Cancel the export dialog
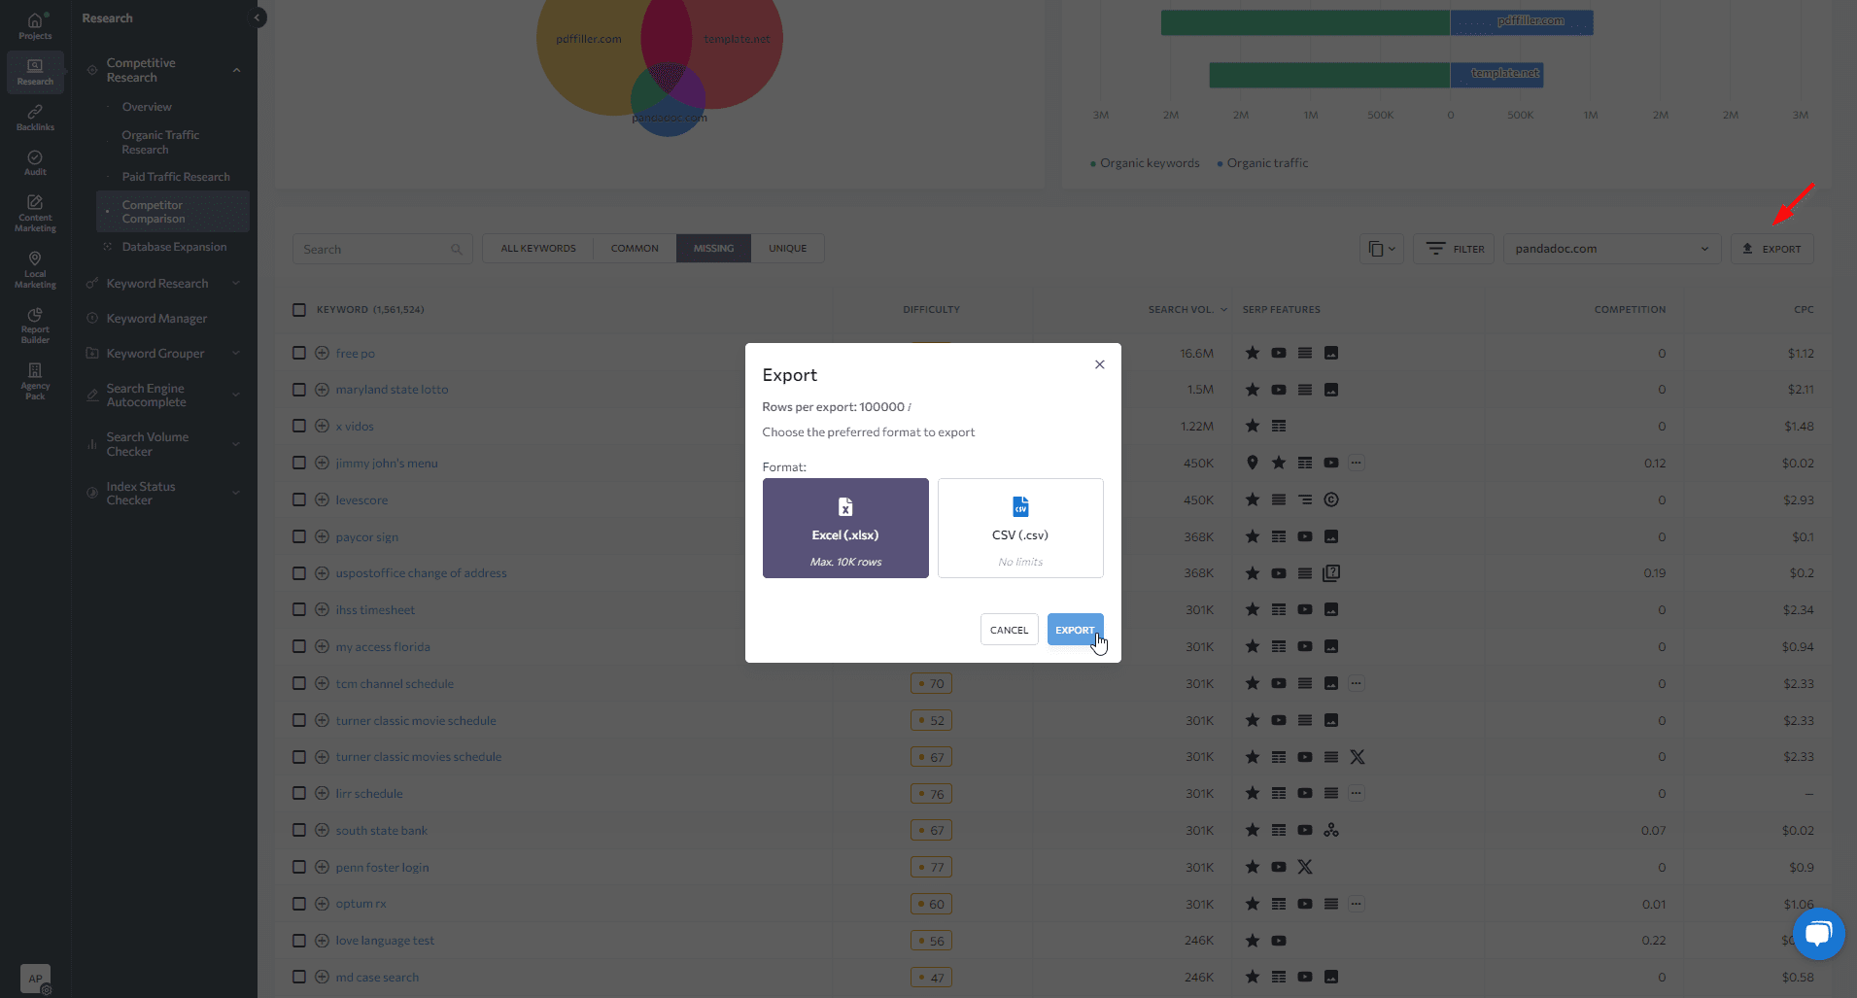This screenshot has width=1857, height=998. click(1009, 630)
